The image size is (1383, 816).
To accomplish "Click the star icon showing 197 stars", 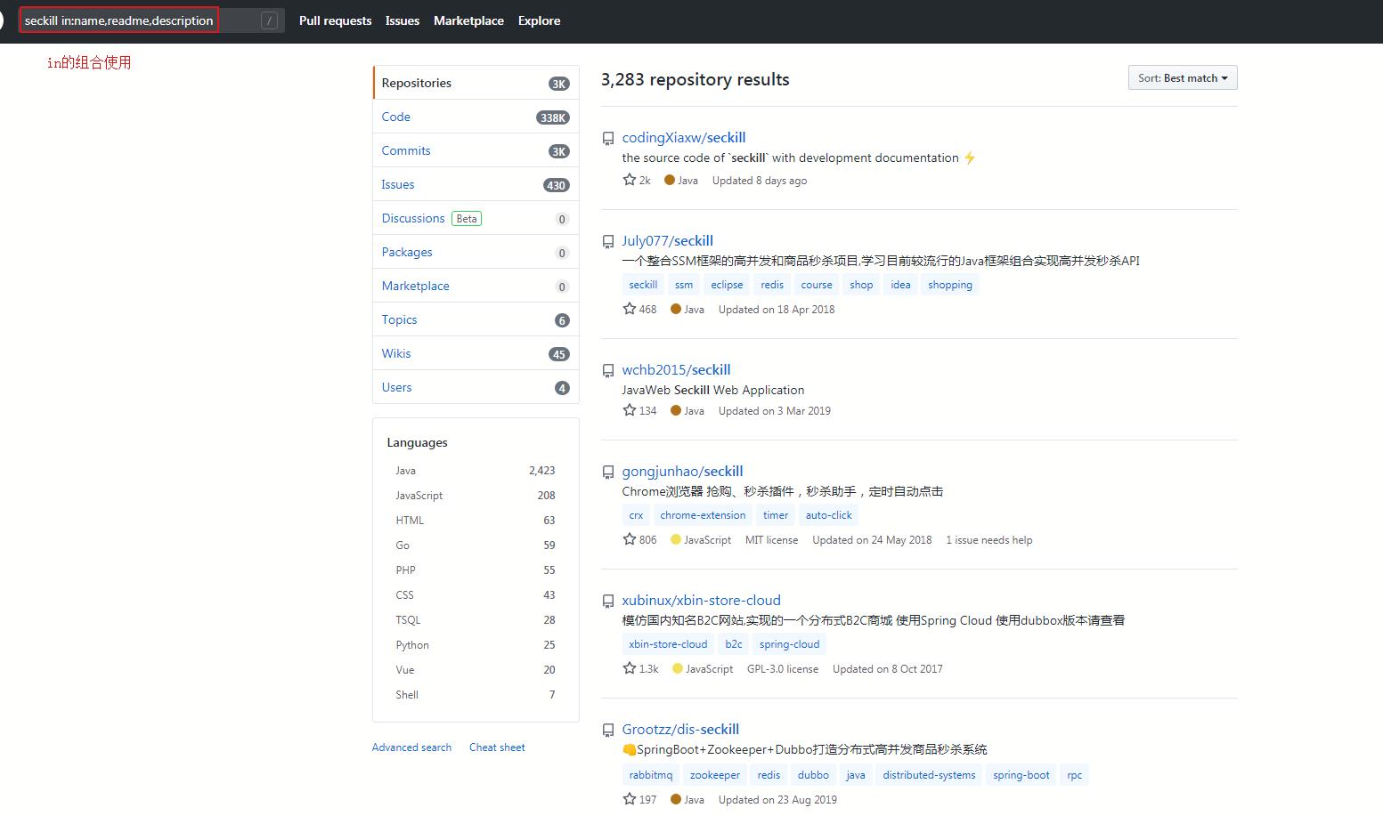I will 630,799.
